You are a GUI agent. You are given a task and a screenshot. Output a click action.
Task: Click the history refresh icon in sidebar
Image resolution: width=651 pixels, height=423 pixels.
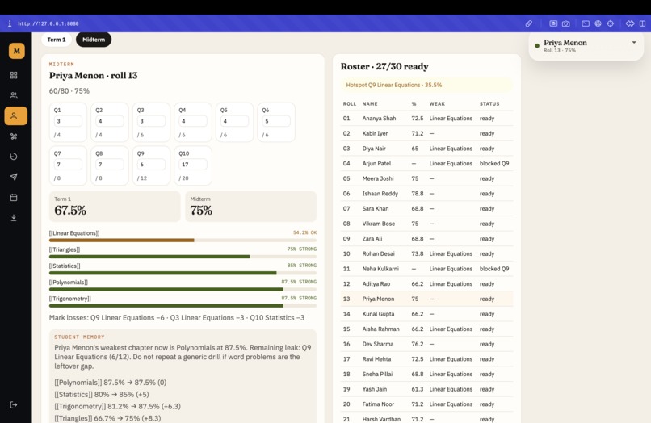pos(14,157)
